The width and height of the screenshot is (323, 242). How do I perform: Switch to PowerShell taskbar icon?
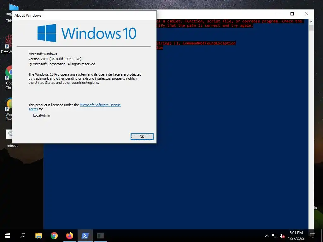pos(85,236)
